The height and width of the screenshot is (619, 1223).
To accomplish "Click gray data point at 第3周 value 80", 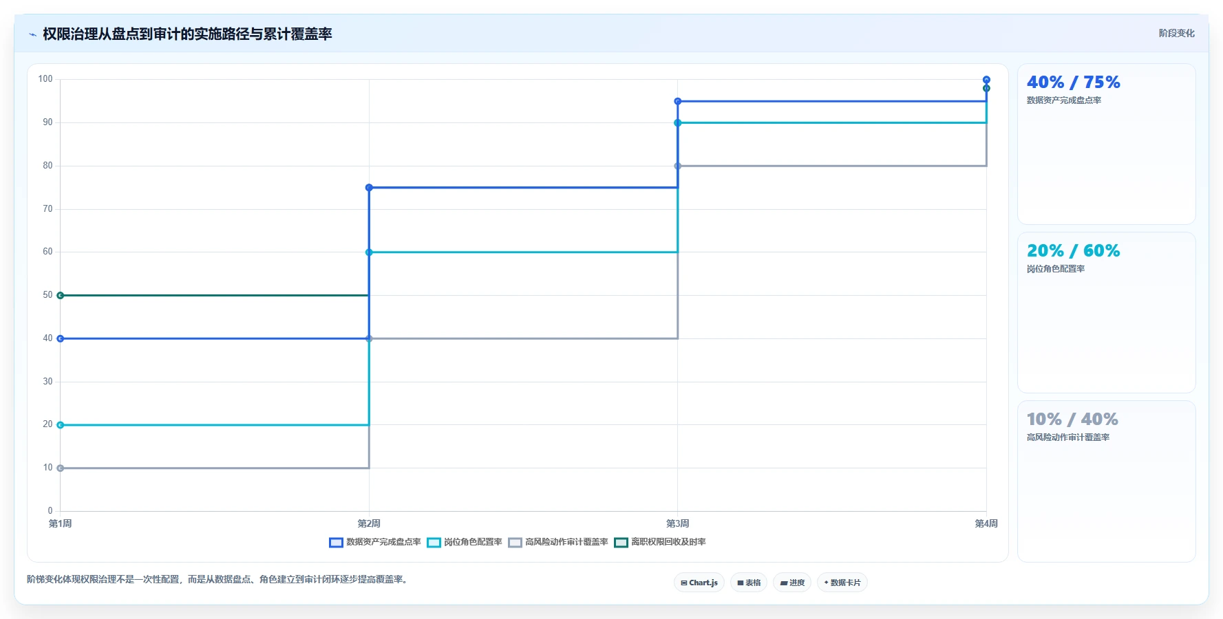I will tap(678, 166).
